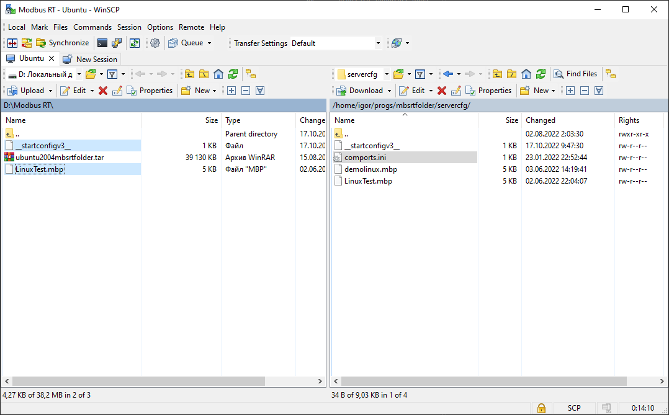Navigate back in remote panel history
Screen dimensions: 669x415
tap(448, 74)
